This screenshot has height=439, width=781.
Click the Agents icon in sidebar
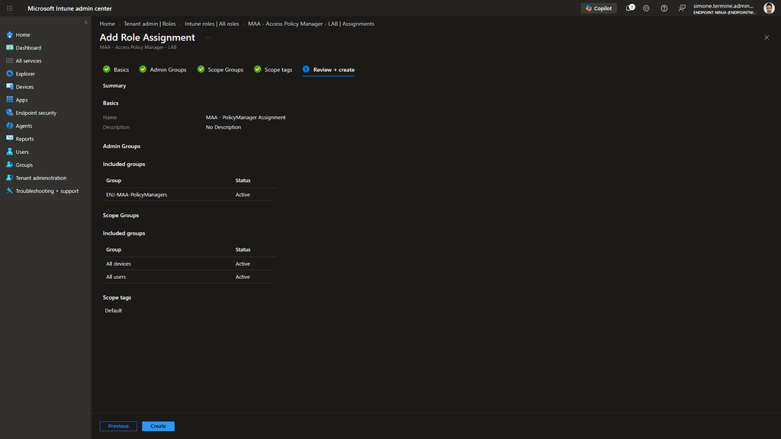[x=9, y=126]
